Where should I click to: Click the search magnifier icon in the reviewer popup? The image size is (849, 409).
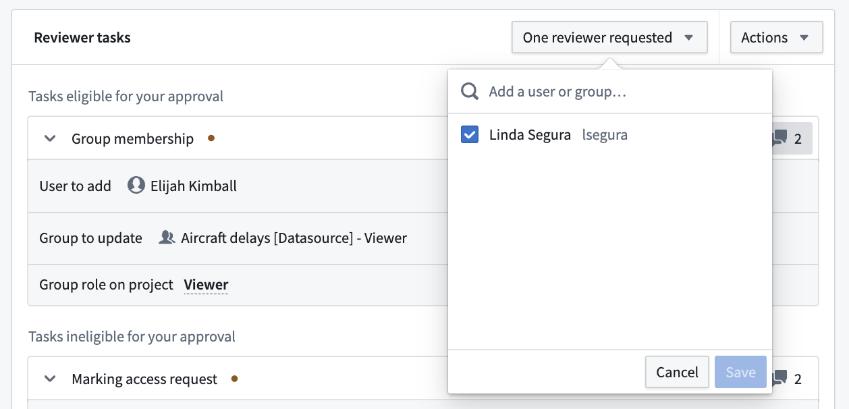tap(470, 91)
